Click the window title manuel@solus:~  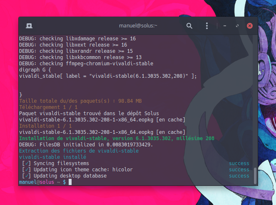tap(138, 26)
